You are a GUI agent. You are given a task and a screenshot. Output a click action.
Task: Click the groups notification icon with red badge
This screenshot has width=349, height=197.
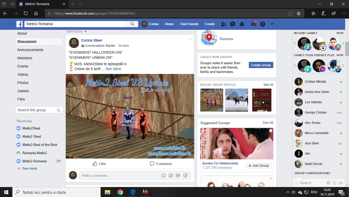[x=254, y=24]
